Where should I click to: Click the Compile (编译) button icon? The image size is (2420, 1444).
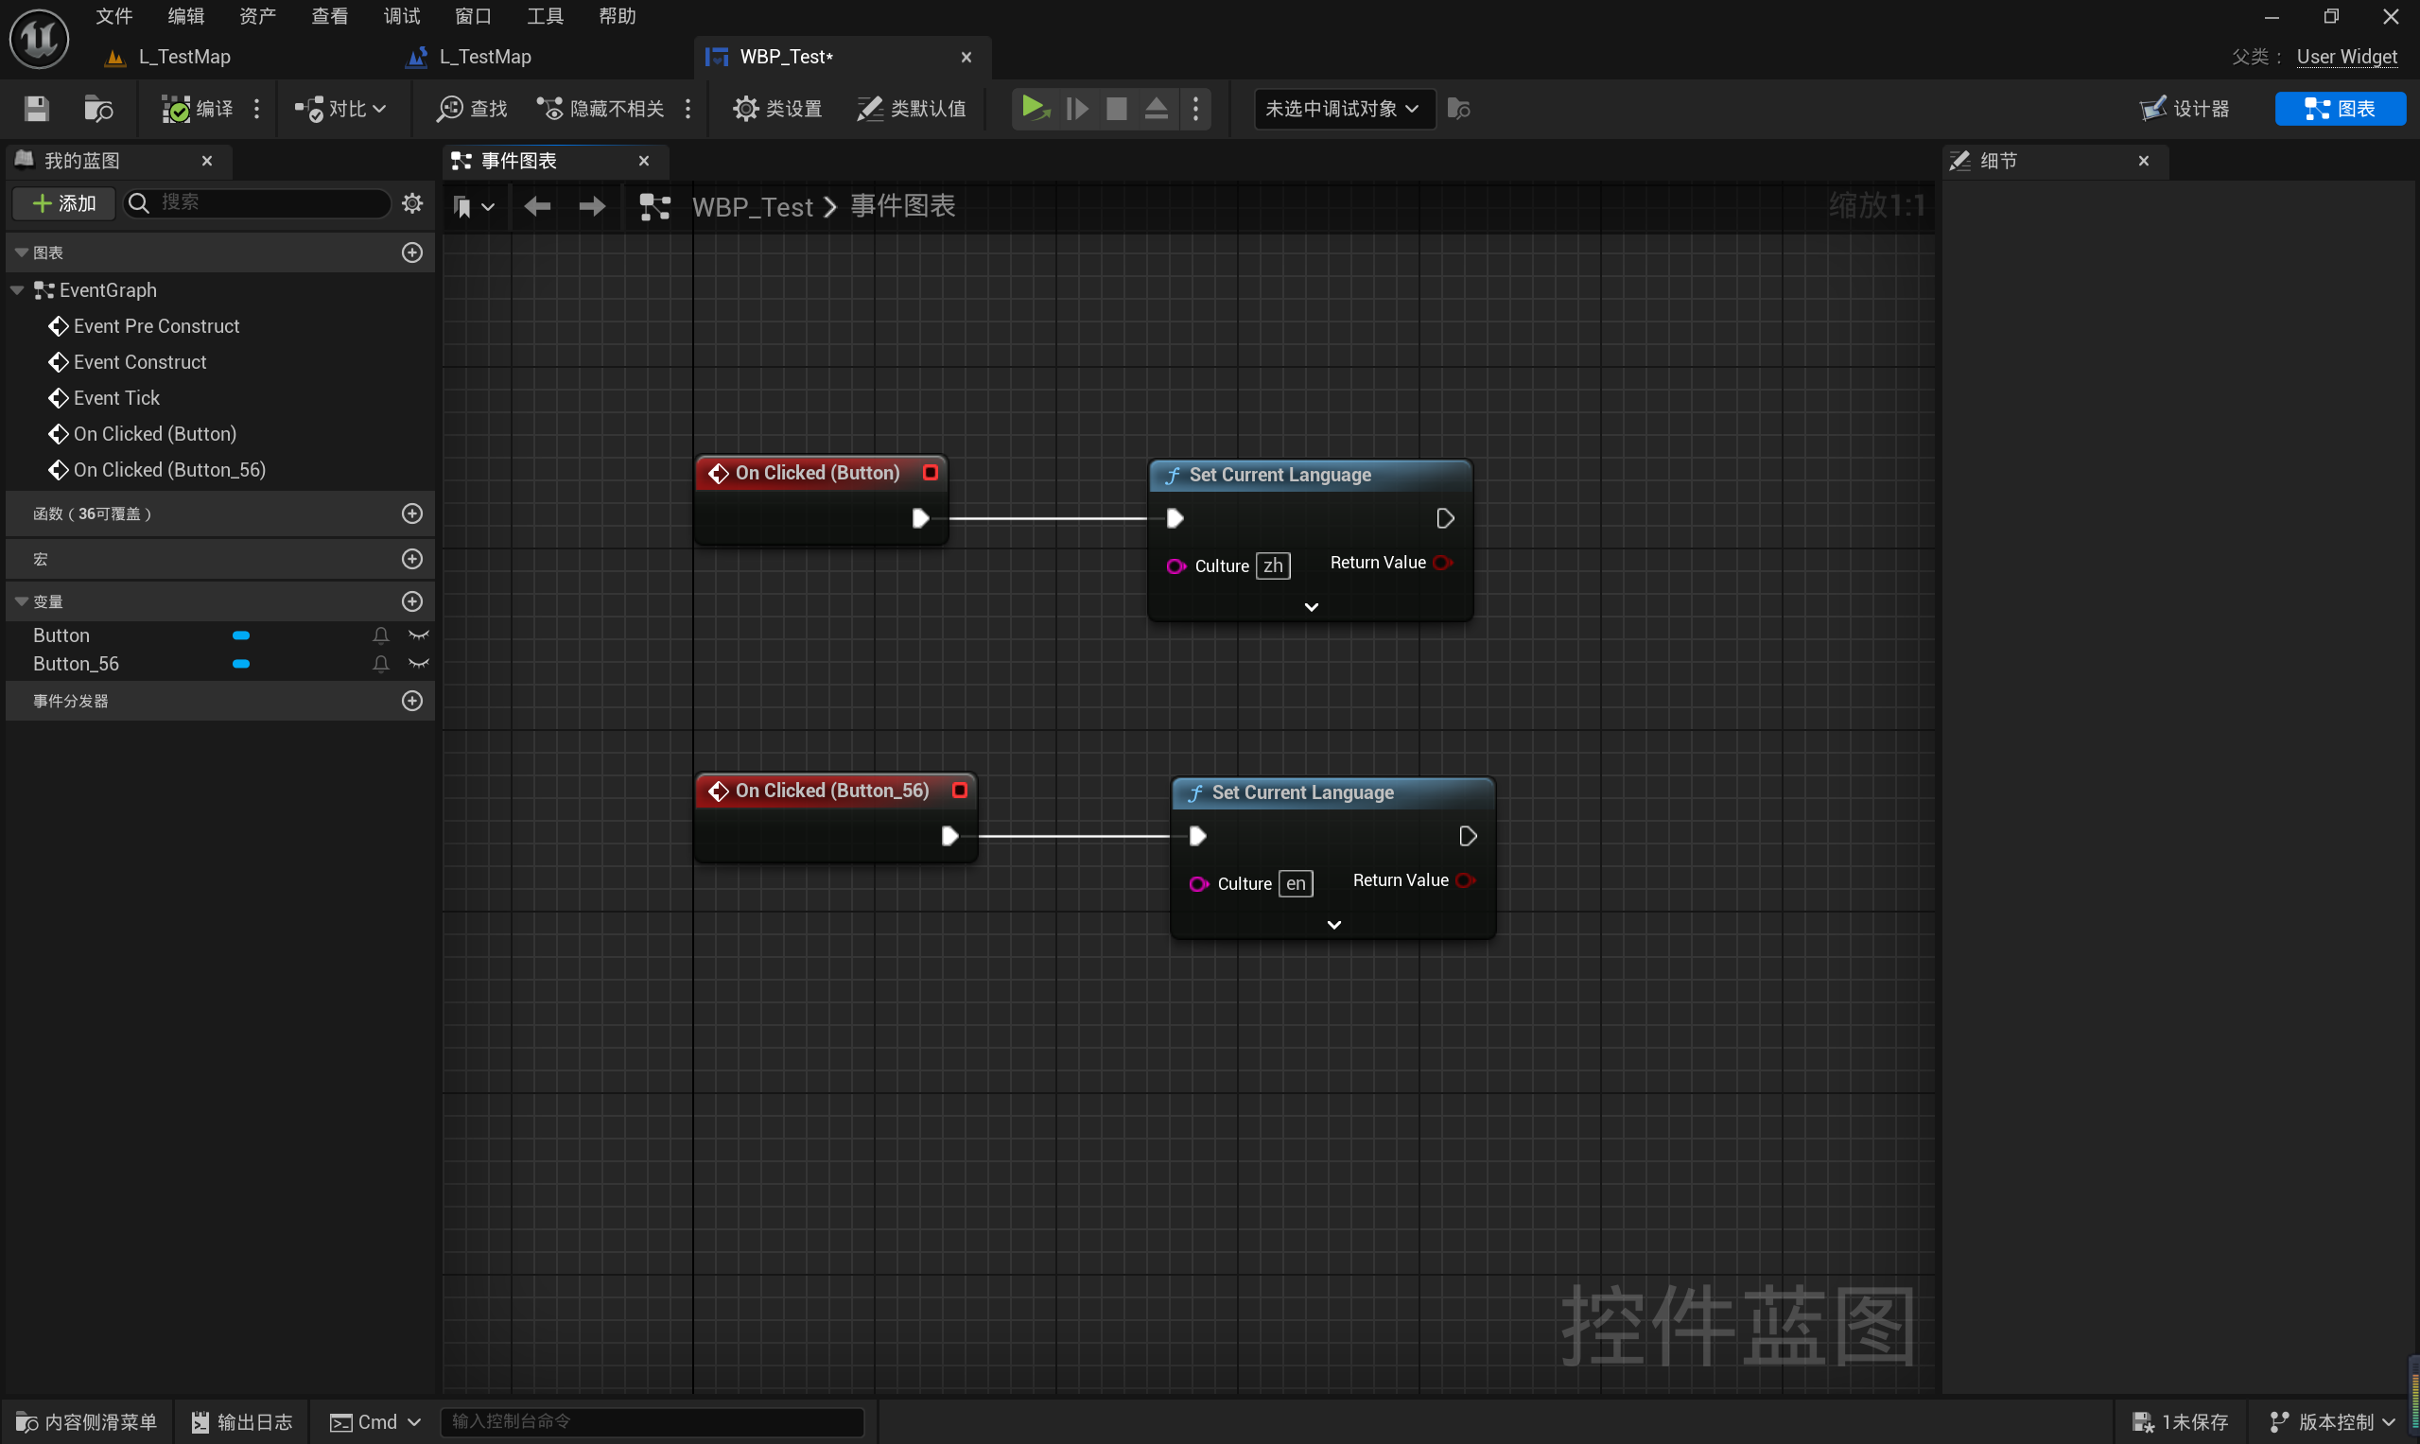pyautogui.click(x=176, y=108)
